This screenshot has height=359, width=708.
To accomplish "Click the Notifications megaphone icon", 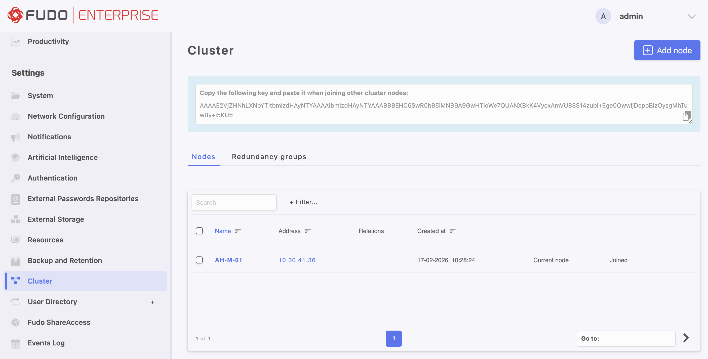I will (15, 137).
